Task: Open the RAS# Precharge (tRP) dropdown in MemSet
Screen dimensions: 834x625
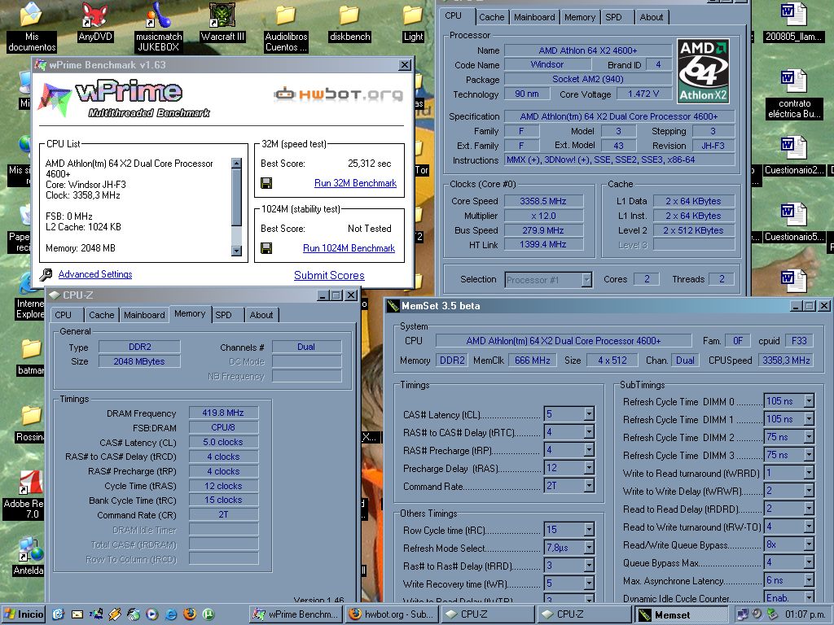Action: click(x=589, y=450)
